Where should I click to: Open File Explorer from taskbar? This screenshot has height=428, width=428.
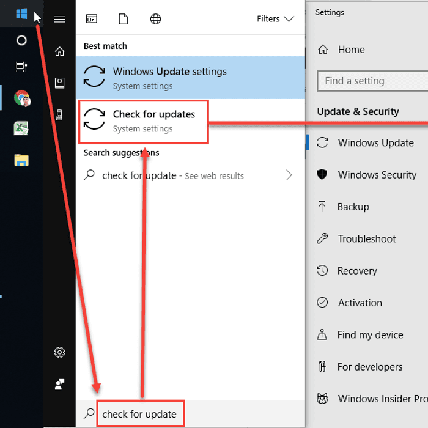pyautogui.click(x=21, y=160)
